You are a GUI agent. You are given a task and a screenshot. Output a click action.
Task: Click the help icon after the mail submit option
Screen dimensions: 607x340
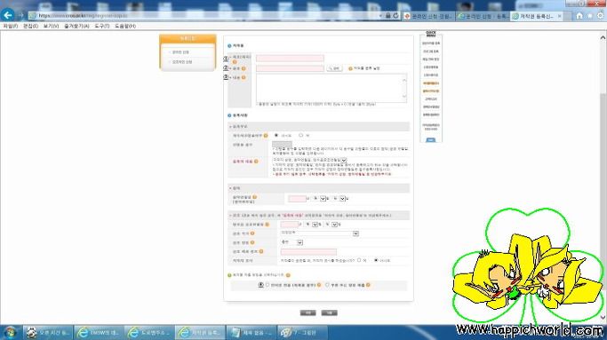(x=368, y=285)
